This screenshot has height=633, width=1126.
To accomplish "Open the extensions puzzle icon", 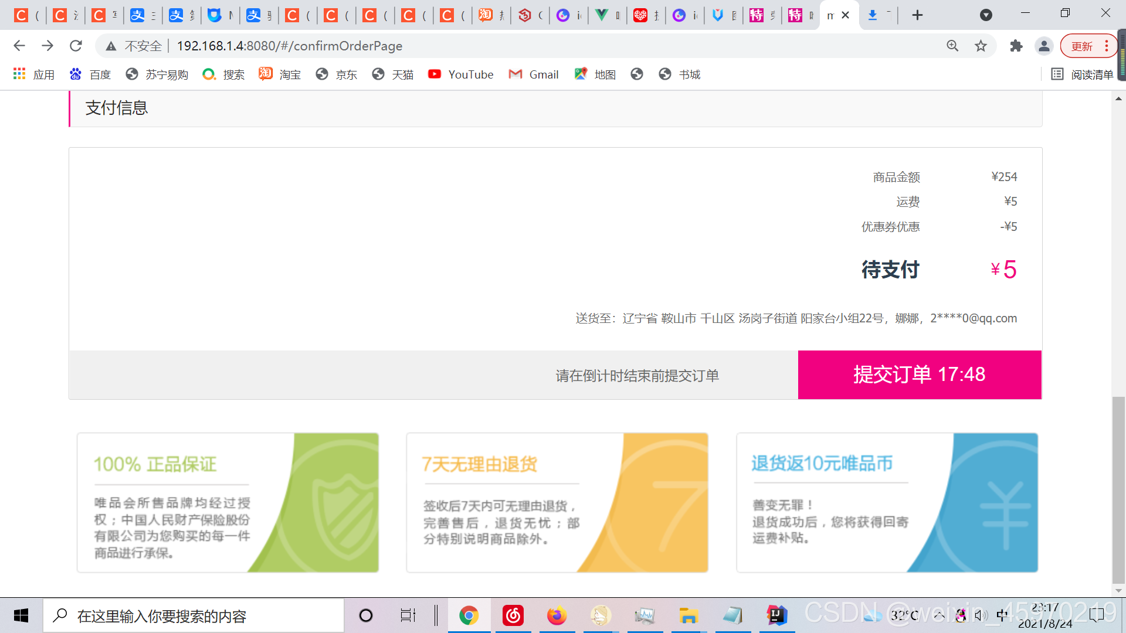I will tap(1016, 46).
